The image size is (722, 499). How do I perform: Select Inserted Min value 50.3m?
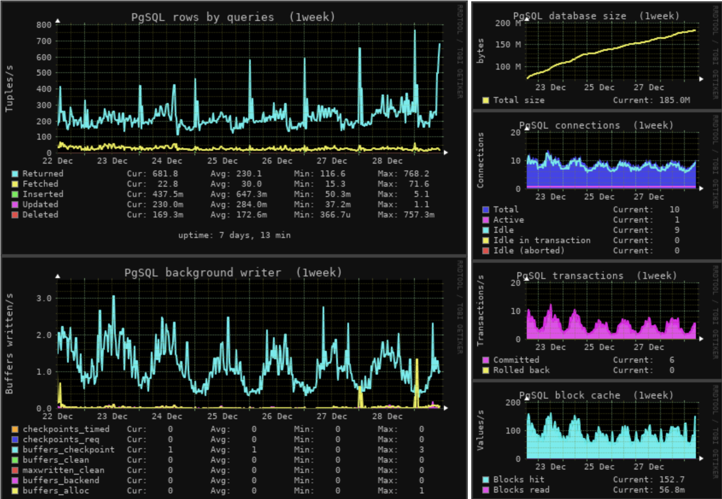click(338, 194)
